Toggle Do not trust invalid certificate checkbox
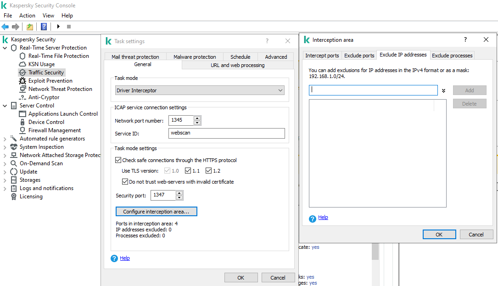Image resolution: width=498 pixels, height=286 pixels. 125,182
